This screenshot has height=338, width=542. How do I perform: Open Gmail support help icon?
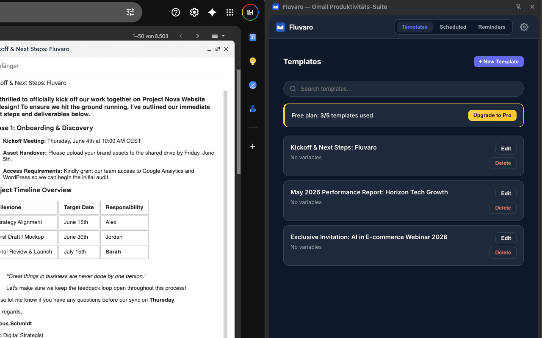point(176,12)
